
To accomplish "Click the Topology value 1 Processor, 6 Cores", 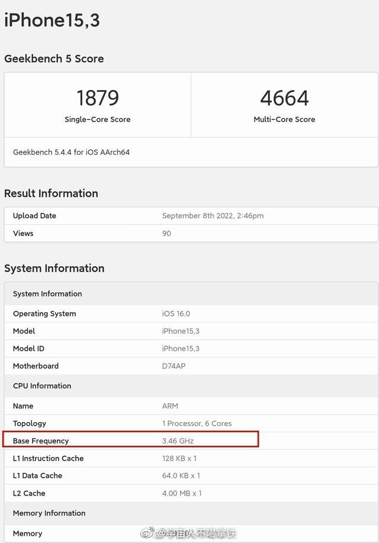I will pos(197,423).
